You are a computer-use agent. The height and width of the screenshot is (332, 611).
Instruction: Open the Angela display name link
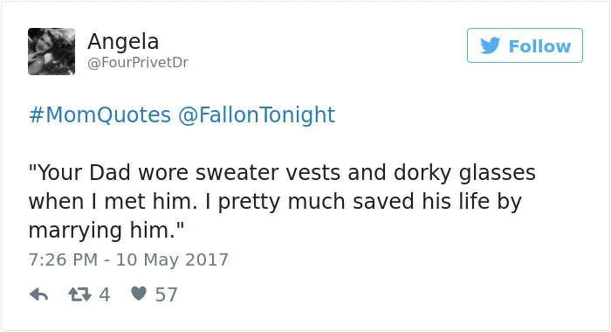[123, 41]
